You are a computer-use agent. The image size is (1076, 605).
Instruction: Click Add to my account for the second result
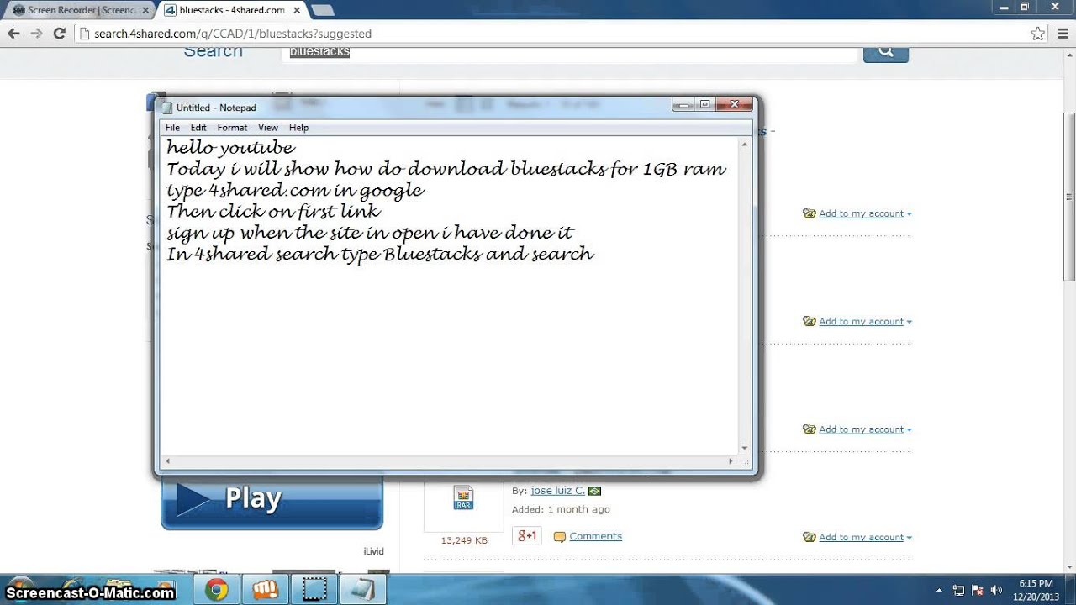[x=861, y=322]
